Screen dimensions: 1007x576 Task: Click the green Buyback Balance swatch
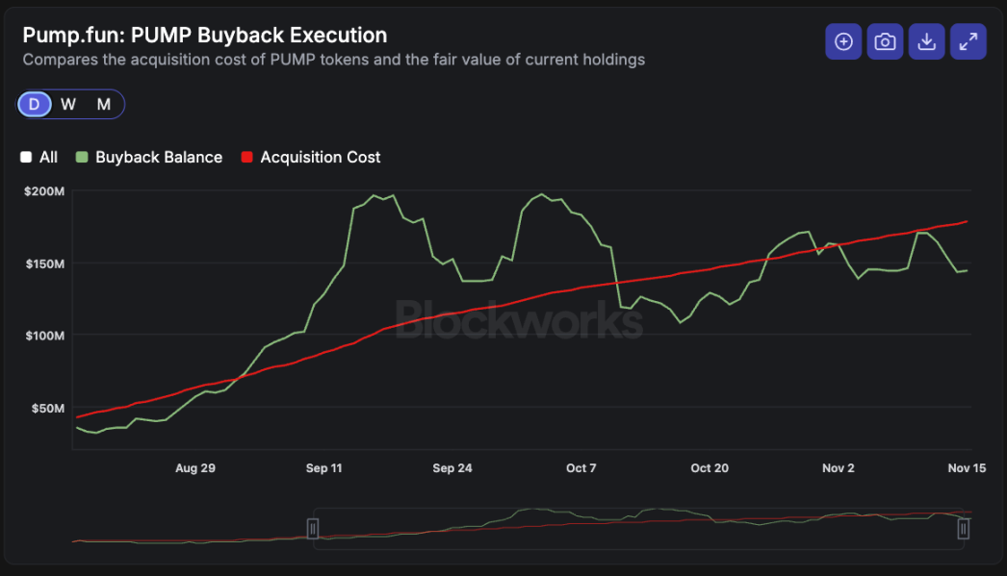pos(82,157)
